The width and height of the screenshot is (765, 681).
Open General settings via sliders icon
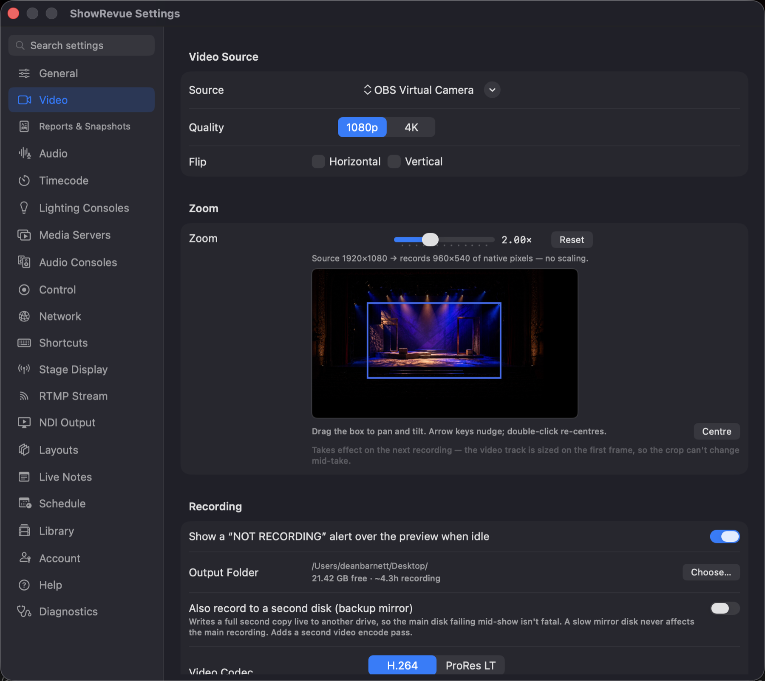pyautogui.click(x=24, y=73)
